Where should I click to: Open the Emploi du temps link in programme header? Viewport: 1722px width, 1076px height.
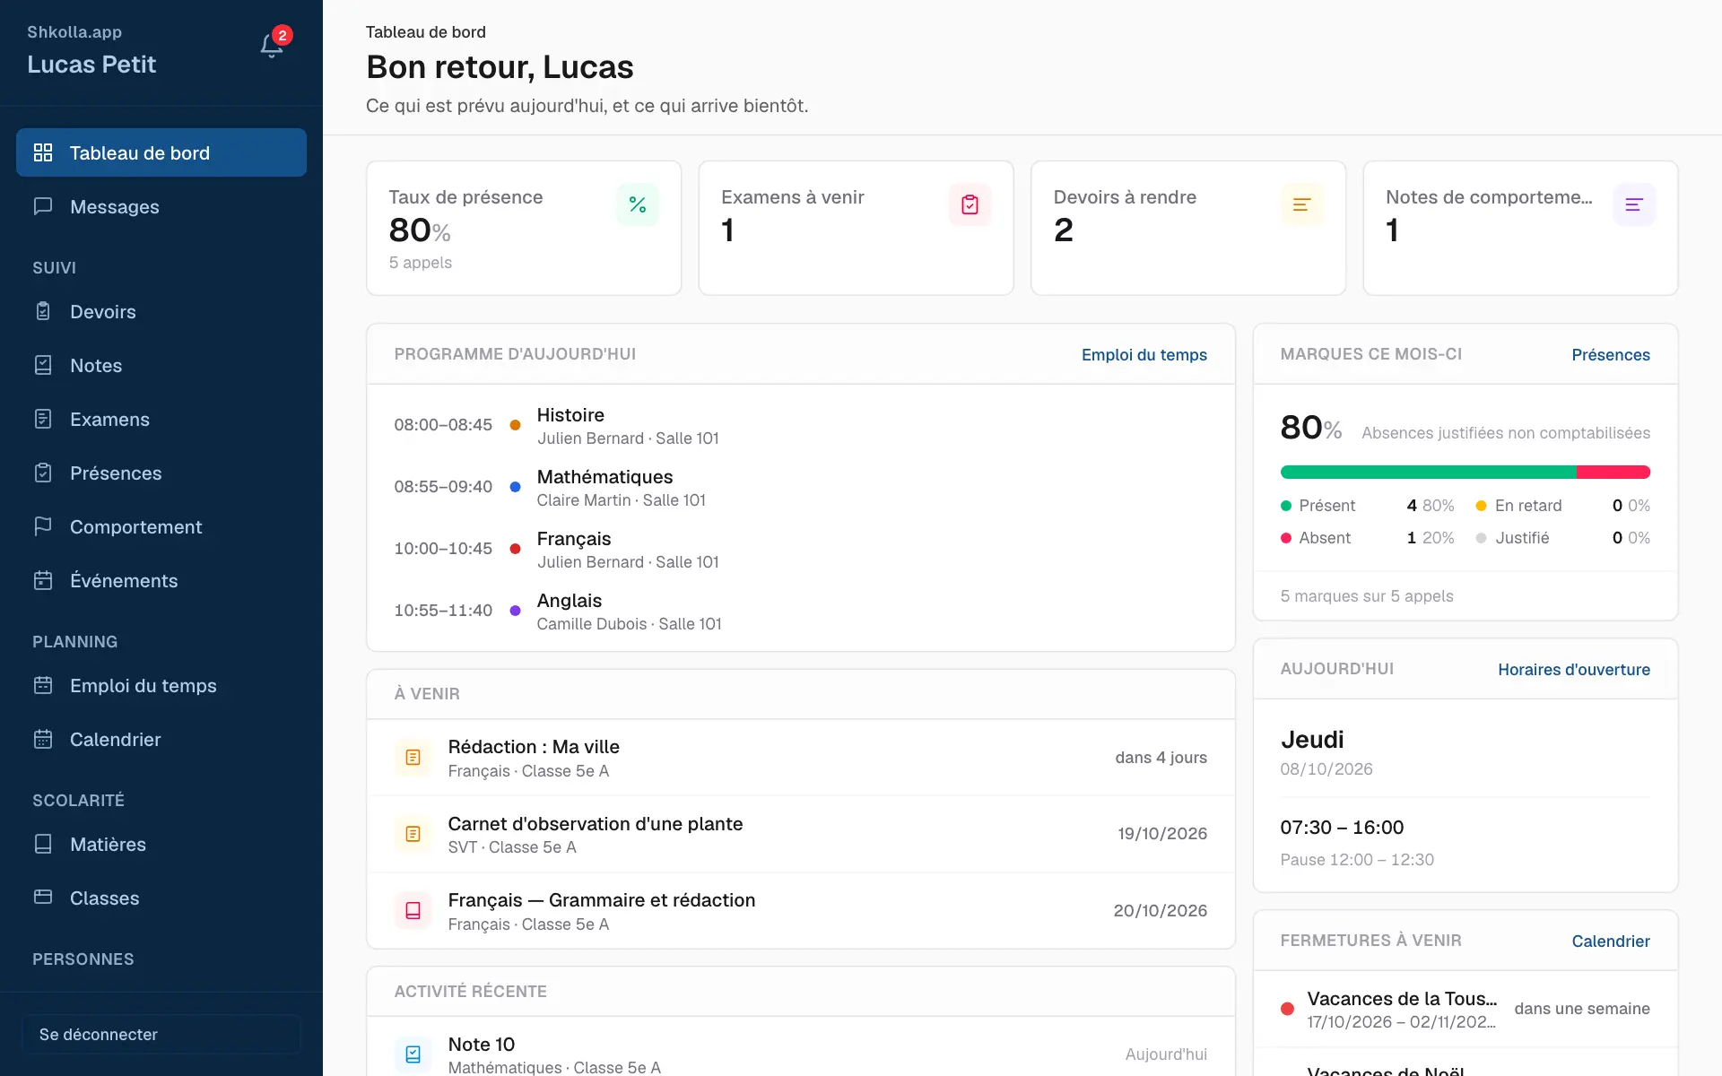click(x=1144, y=354)
